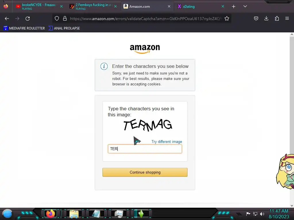Viewport: 294px width, 220px height.
Task: Open the Firefox hamburger application menu
Action: click(287, 18)
